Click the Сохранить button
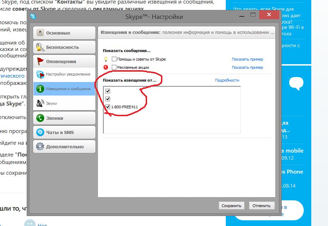The width and height of the screenshot is (328, 226). click(x=231, y=206)
